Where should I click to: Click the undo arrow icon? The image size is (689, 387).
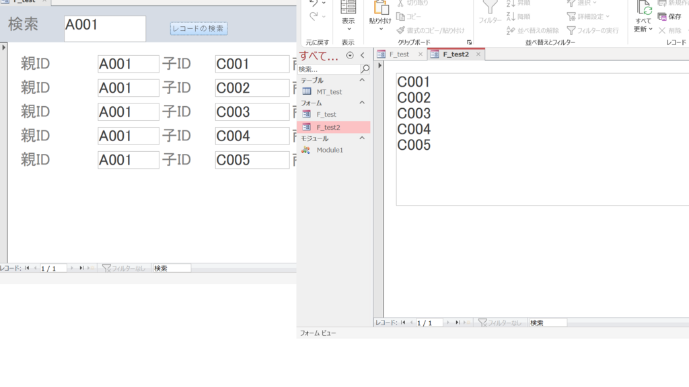[313, 3]
